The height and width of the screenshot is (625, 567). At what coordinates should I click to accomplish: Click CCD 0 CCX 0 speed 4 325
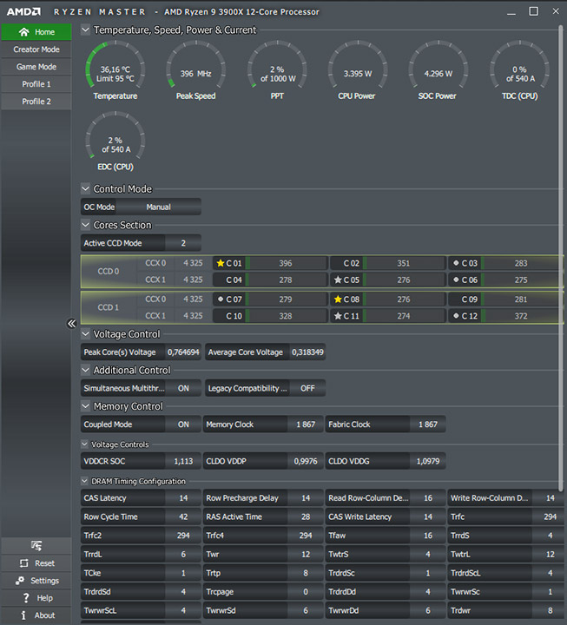(x=193, y=263)
